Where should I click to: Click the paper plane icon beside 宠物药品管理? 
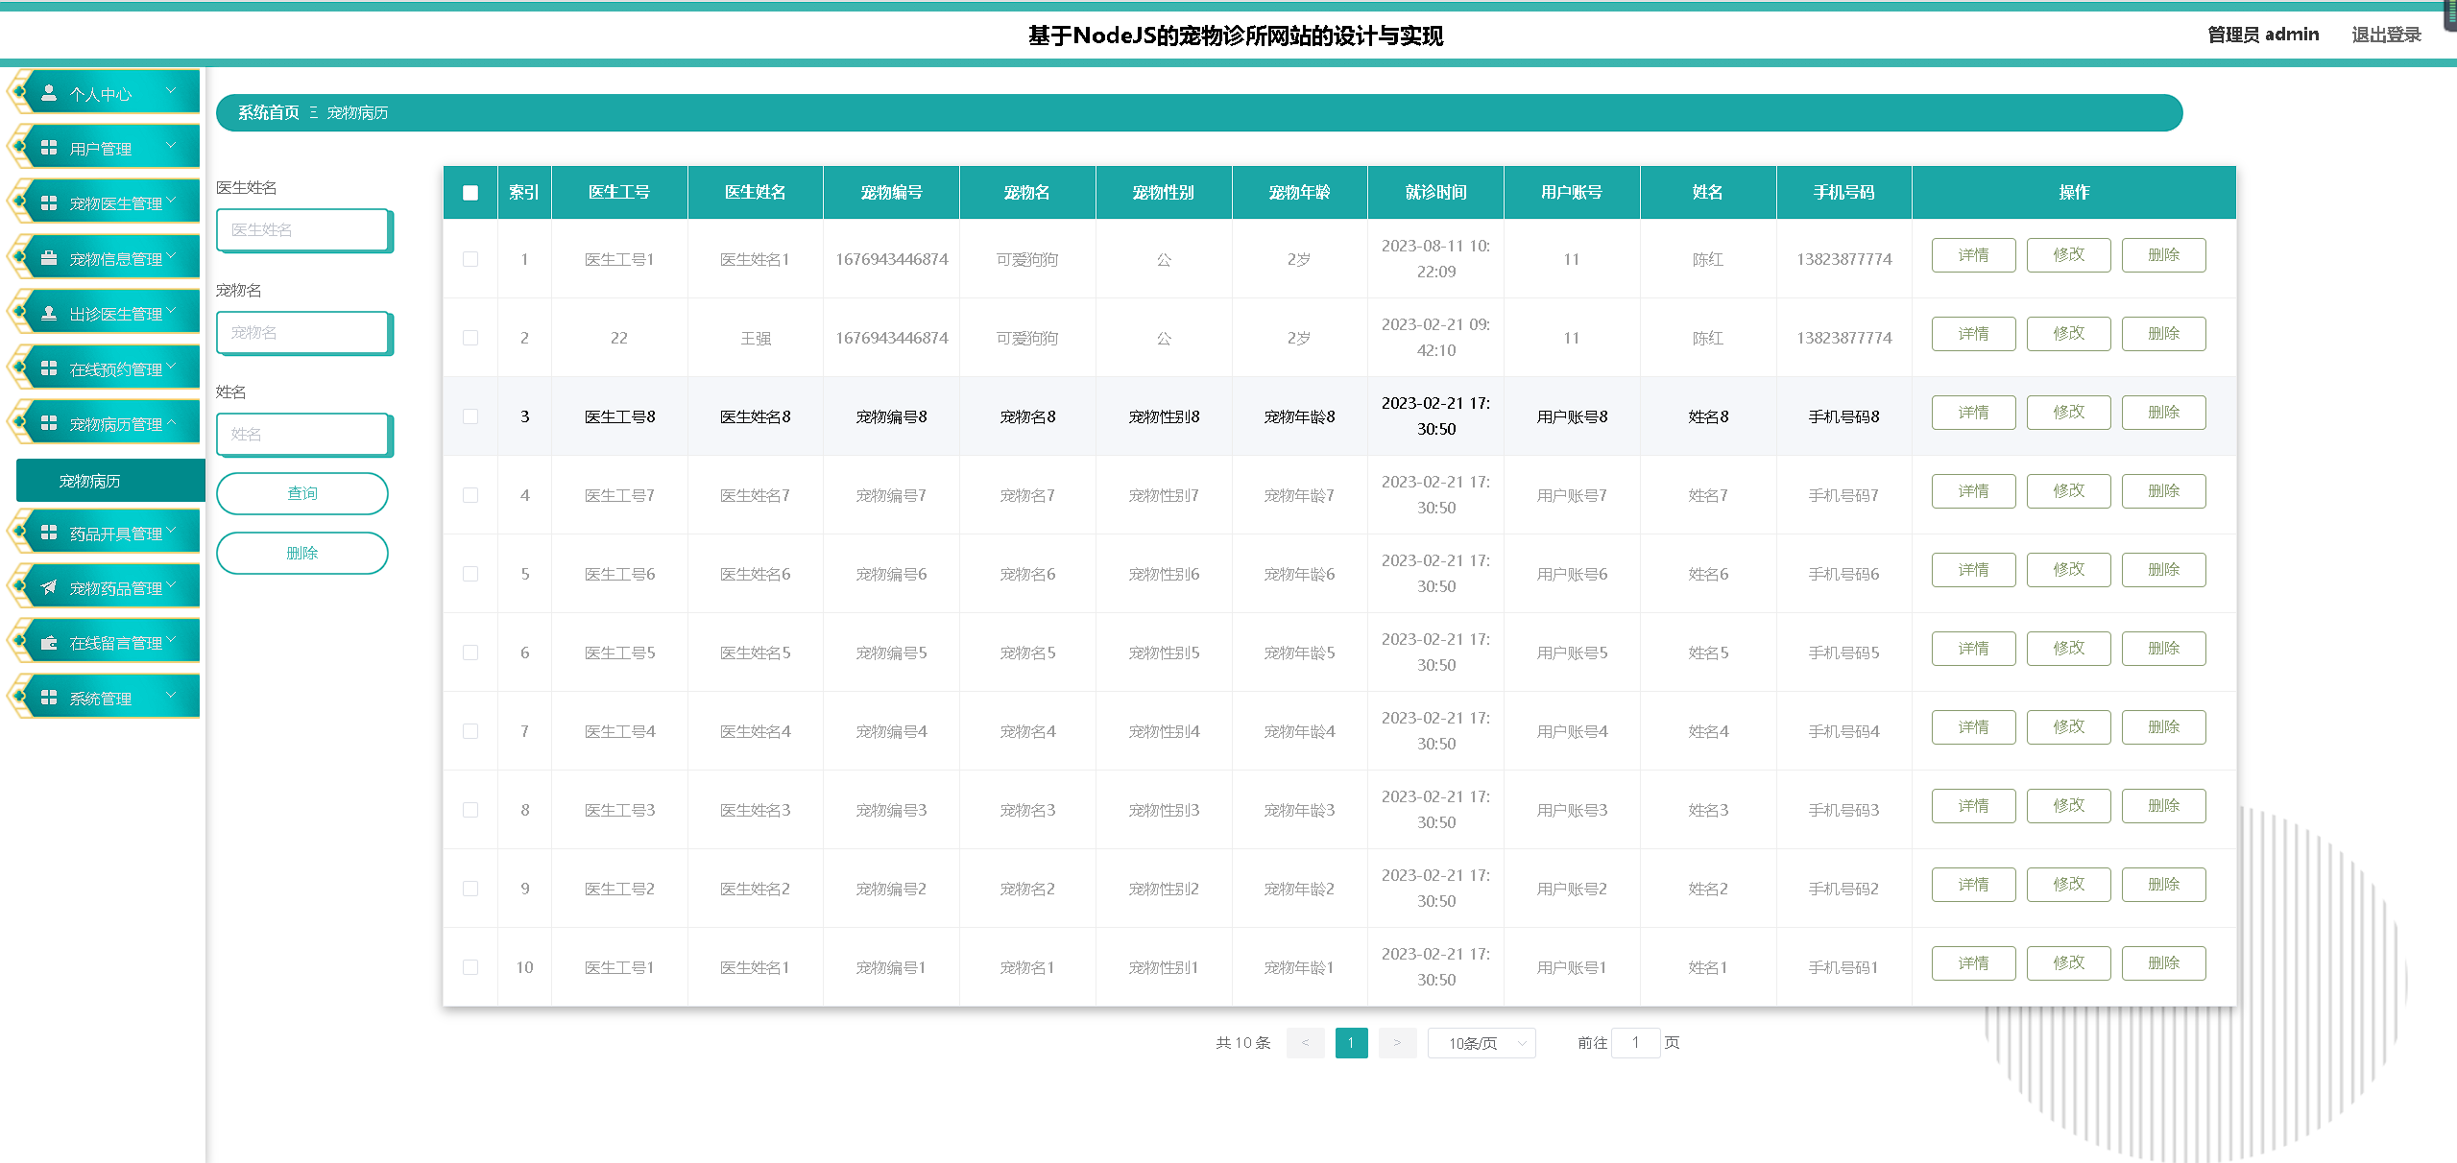click(x=49, y=587)
